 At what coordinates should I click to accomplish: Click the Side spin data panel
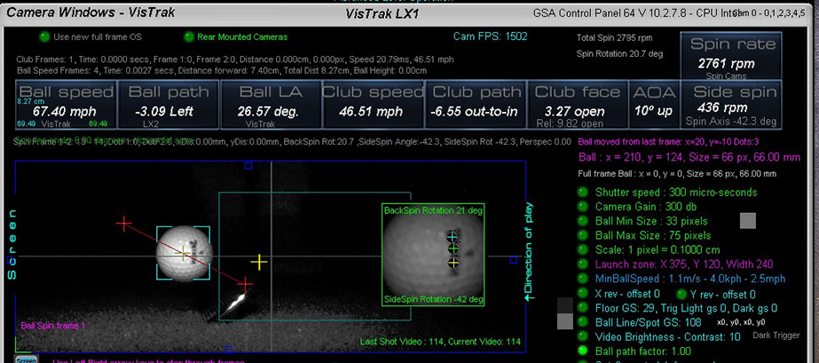point(731,105)
